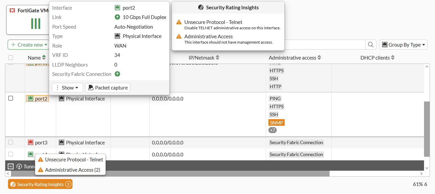Select the port2 row checkbox

[11, 98]
